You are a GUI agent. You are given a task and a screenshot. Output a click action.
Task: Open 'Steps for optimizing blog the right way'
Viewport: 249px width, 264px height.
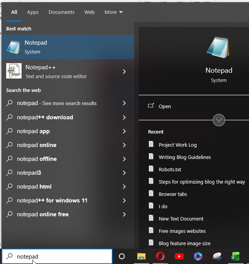202,182
